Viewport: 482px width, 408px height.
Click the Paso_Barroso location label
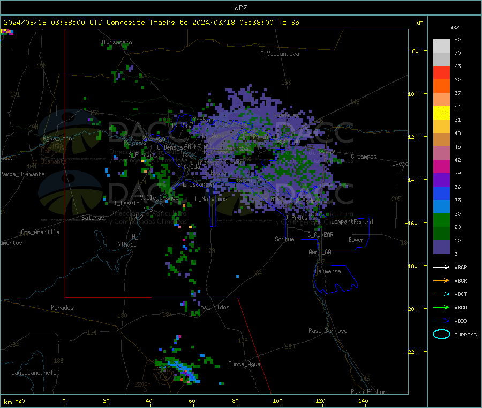(328, 331)
